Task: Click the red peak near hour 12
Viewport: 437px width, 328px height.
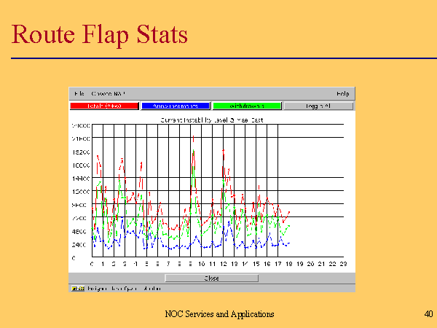Action: tap(223, 153)
